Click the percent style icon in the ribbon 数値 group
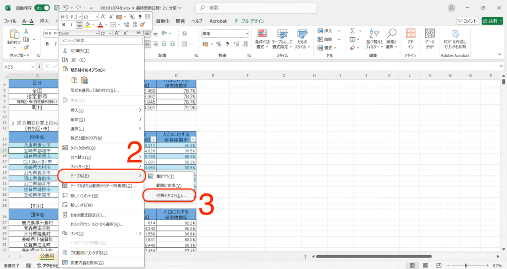 pyautogui.click(x=219, y=44)
